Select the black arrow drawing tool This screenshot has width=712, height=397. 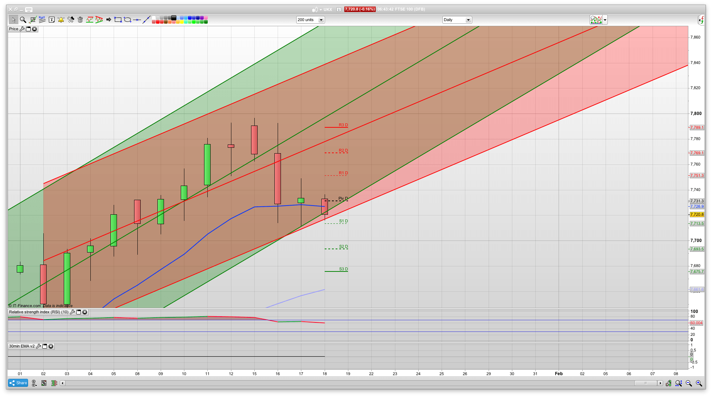pos(108,20)
